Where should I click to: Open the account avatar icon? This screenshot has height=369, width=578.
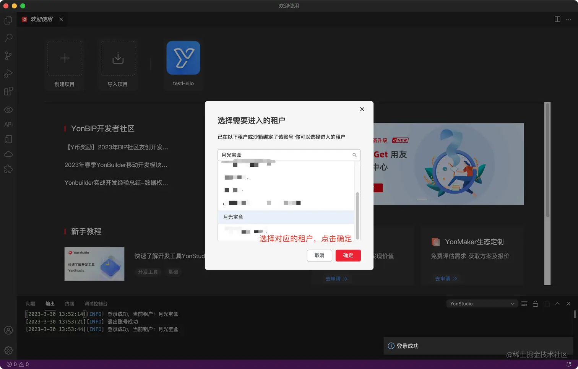click(8, 330)
